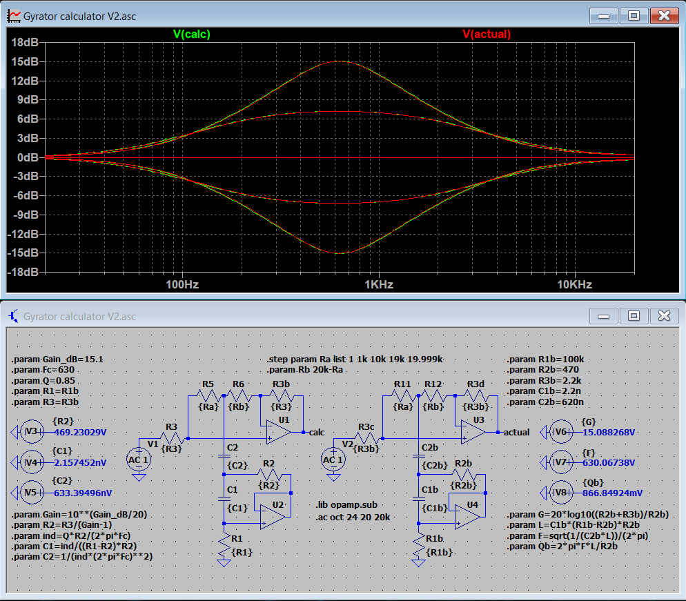
Task: Click the calc net label
Action: tap(317, 433)
